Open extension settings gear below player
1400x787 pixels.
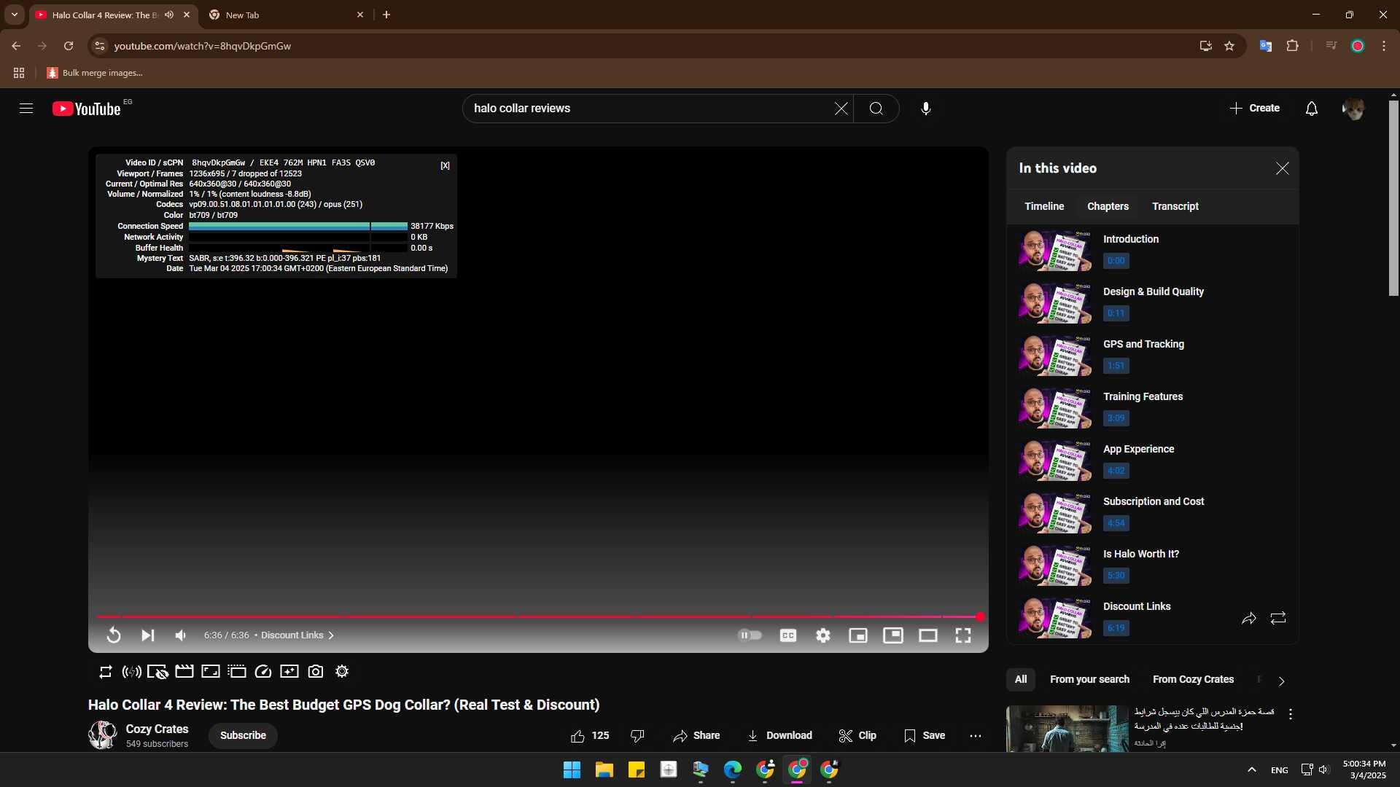(x=342, y=672)
